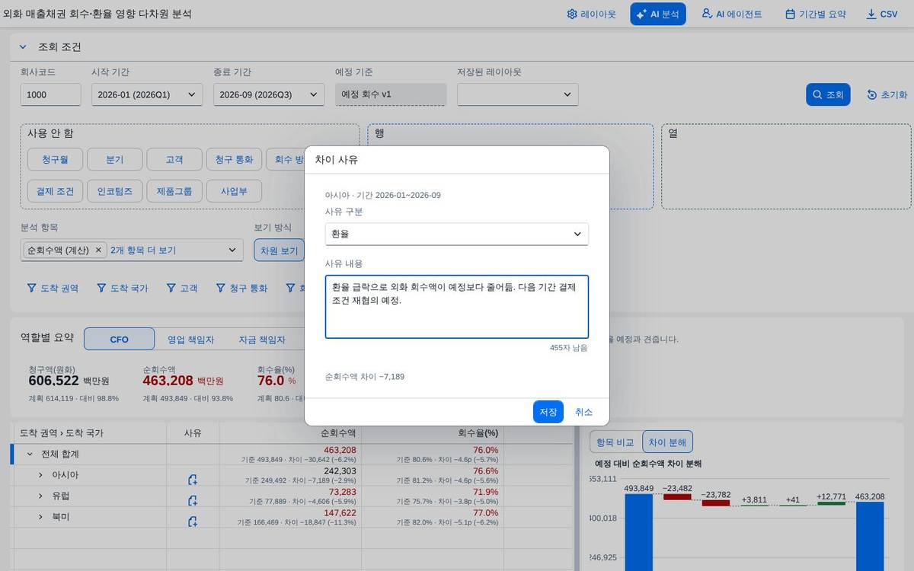Add a variance reason for 아시아

[x=193, y=480]
